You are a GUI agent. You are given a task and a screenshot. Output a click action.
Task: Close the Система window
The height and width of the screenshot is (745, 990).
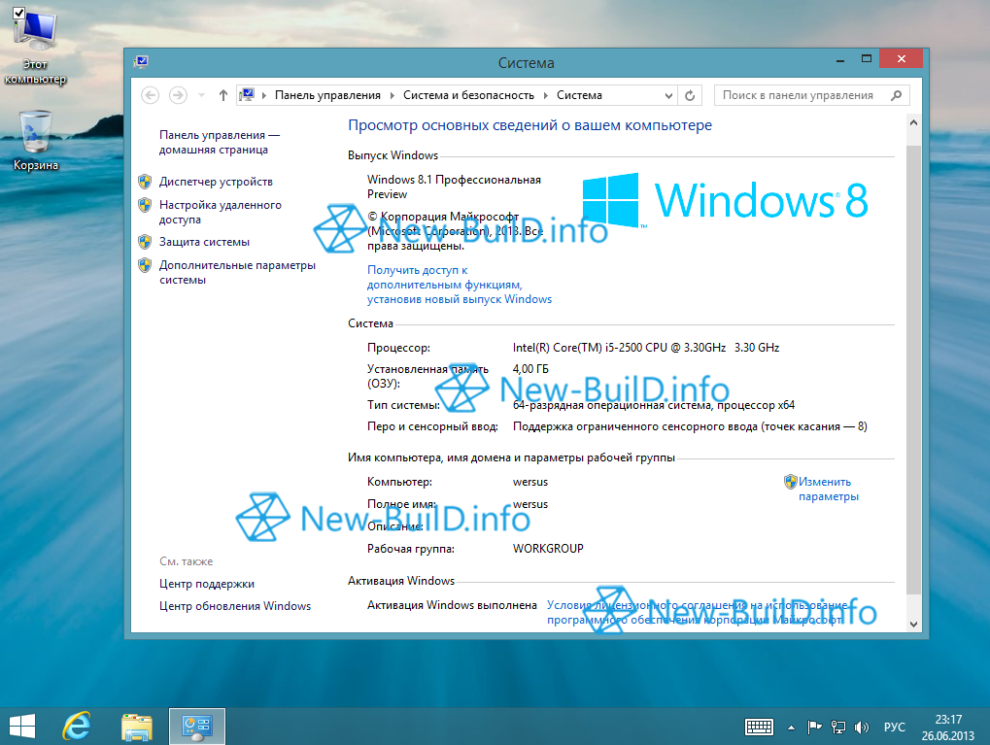pyautogui.click(x=901, y=58)
